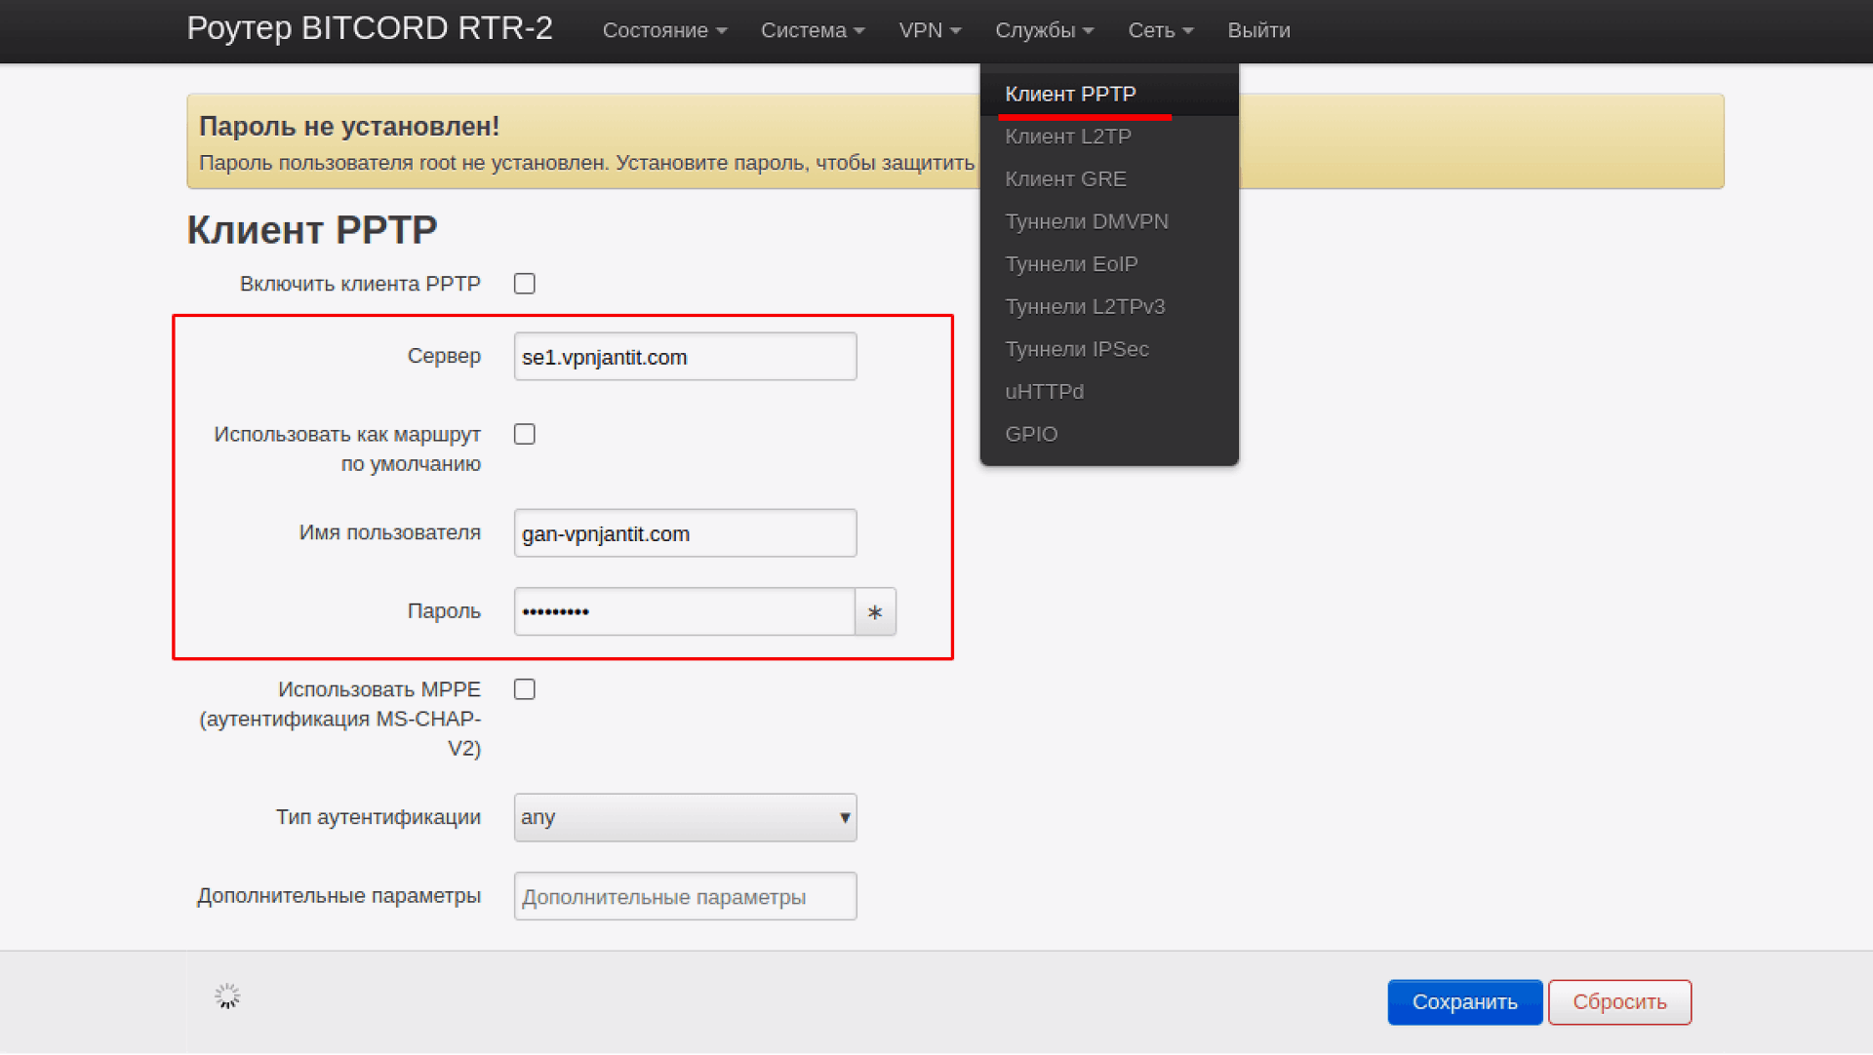Toggle use as default route checkbox
The image size is (1873, 1055).
click(x=525, y=434)
